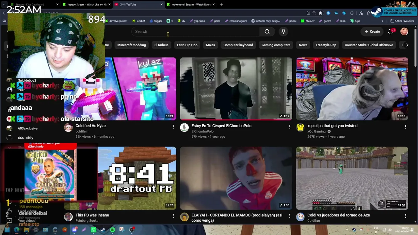This screenshot has height=235, width=418.
Task: Open the 7TV browser extension
Action: 336,13
